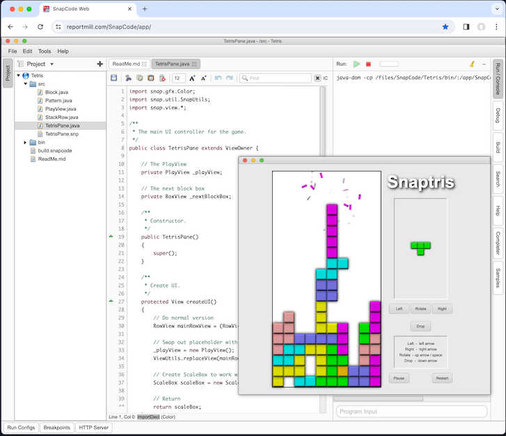Click the Delete trash toolbar icon
The width and height of the screenshot is (506, 436).
pyautogui.click(x=162, y=78)
